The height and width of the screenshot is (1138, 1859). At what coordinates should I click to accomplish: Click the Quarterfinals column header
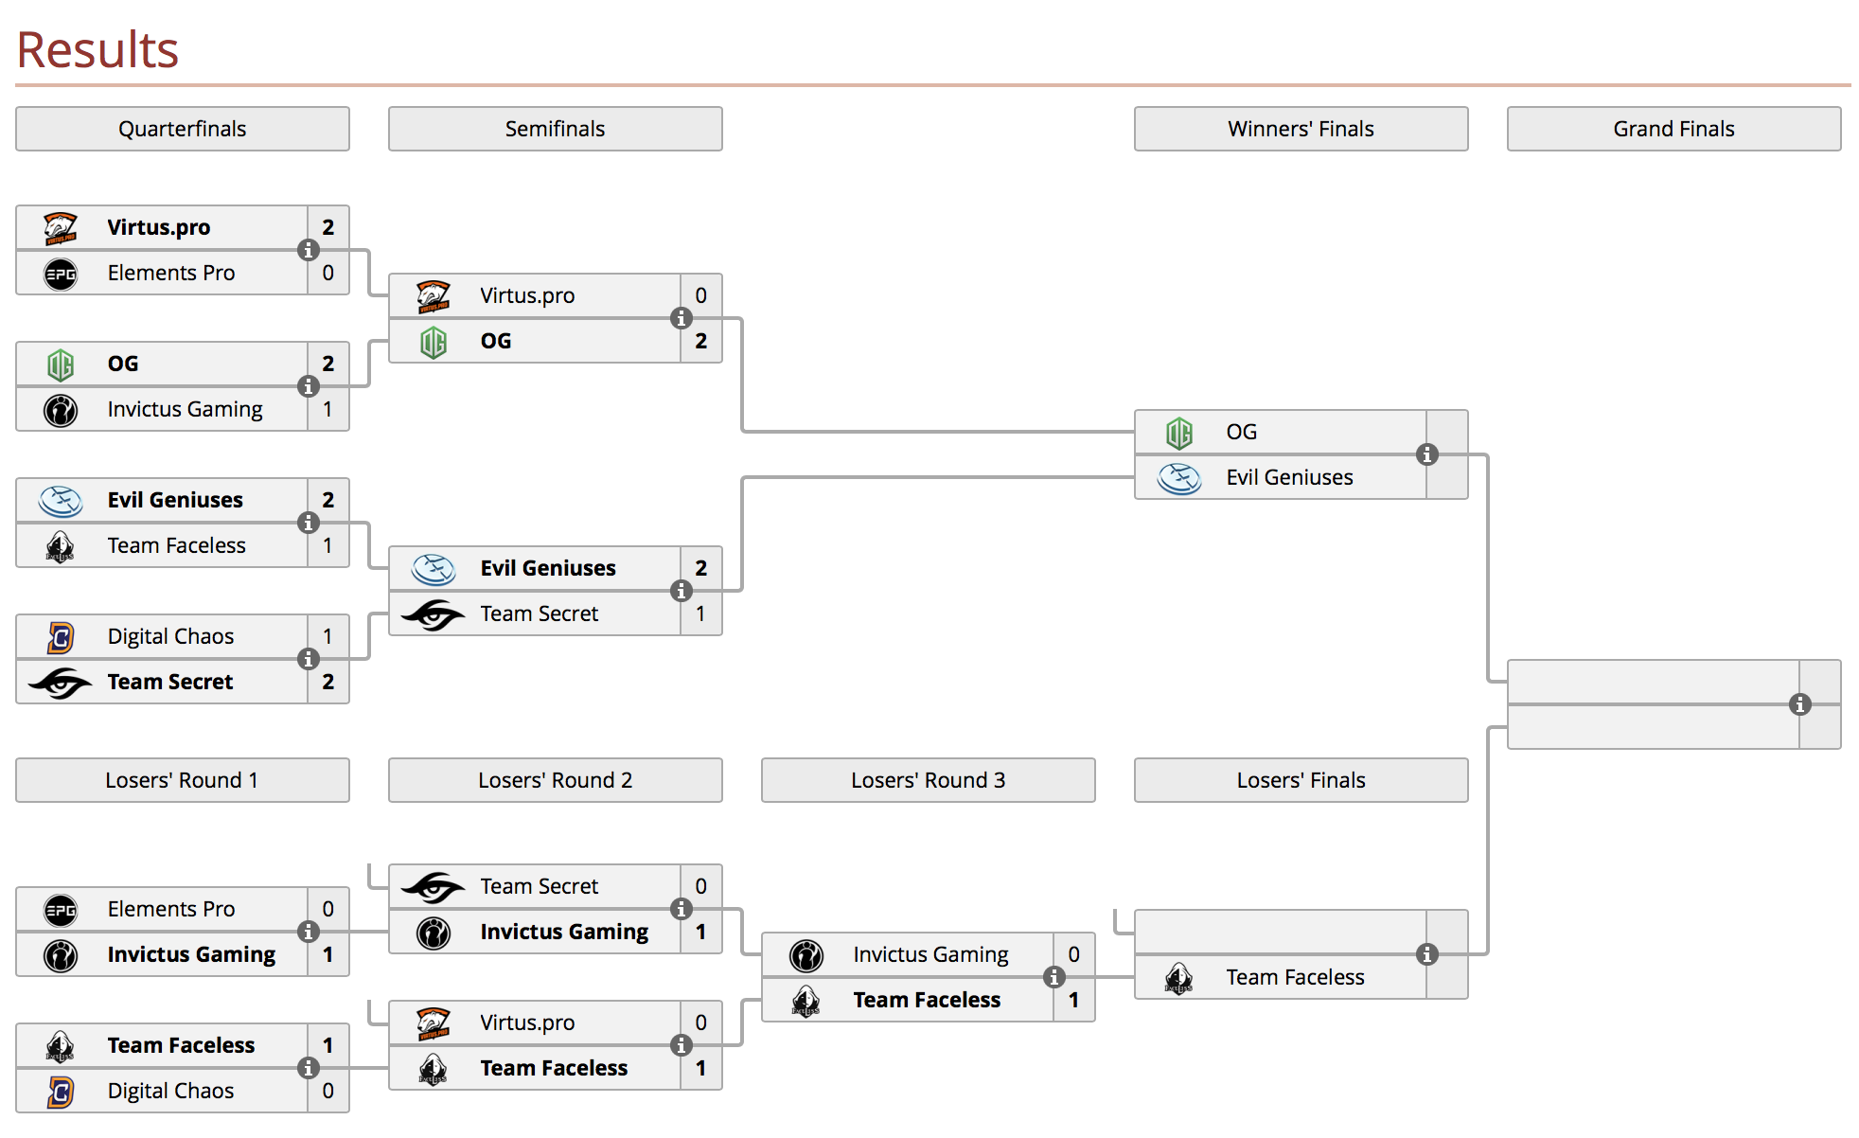click(x=183, y=129)
